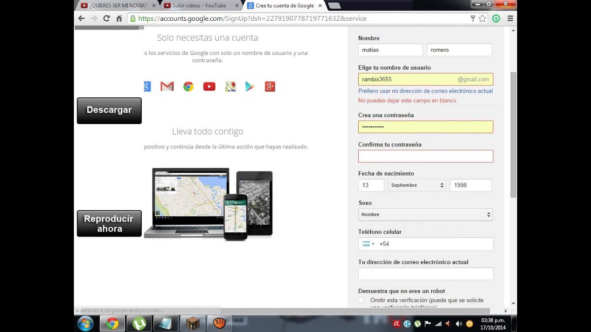591x332 pixels.
Task: Click the username field 'rambix3655'
Action: pyautogui.click(x=426, y=79)
